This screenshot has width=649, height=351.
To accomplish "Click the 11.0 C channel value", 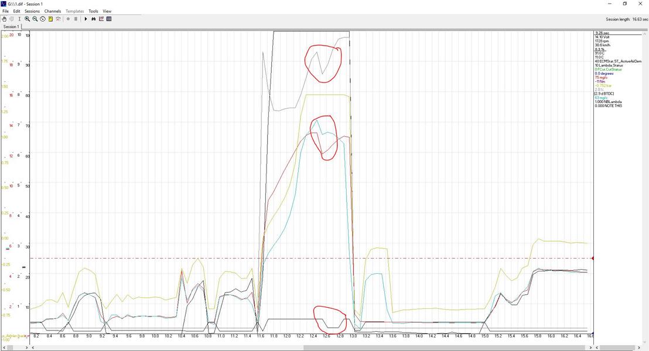I will (599, 57).
